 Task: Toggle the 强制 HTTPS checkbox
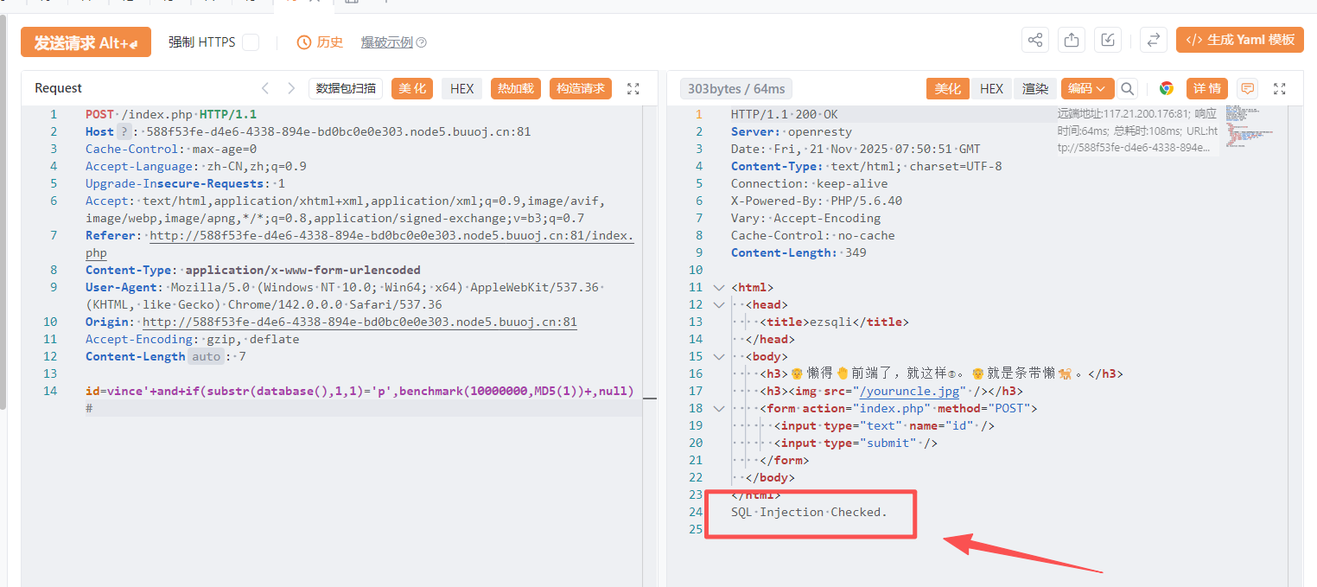(x=251, y=42)
